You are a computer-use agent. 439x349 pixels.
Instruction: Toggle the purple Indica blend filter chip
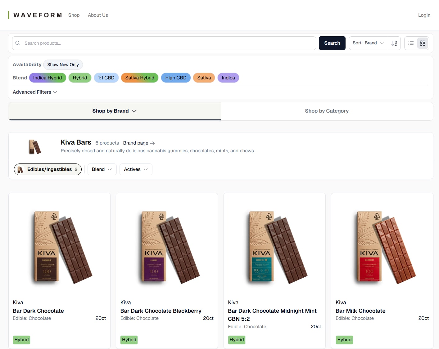coord(228,78)
